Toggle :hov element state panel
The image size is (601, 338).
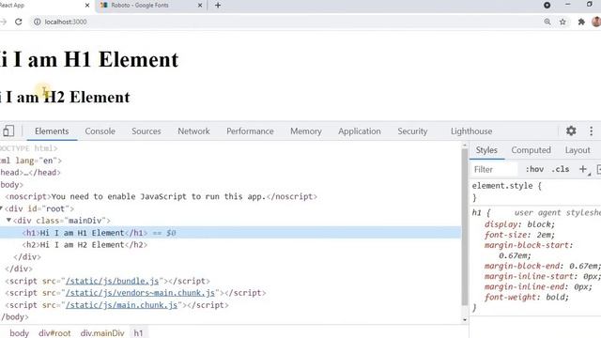pyautogui.click(x=534, y=169)
